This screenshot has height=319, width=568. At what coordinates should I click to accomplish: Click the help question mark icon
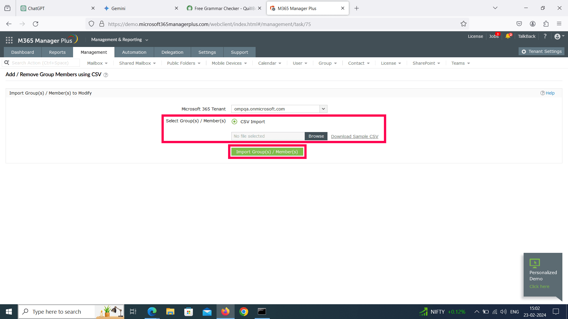coord(545,36)
